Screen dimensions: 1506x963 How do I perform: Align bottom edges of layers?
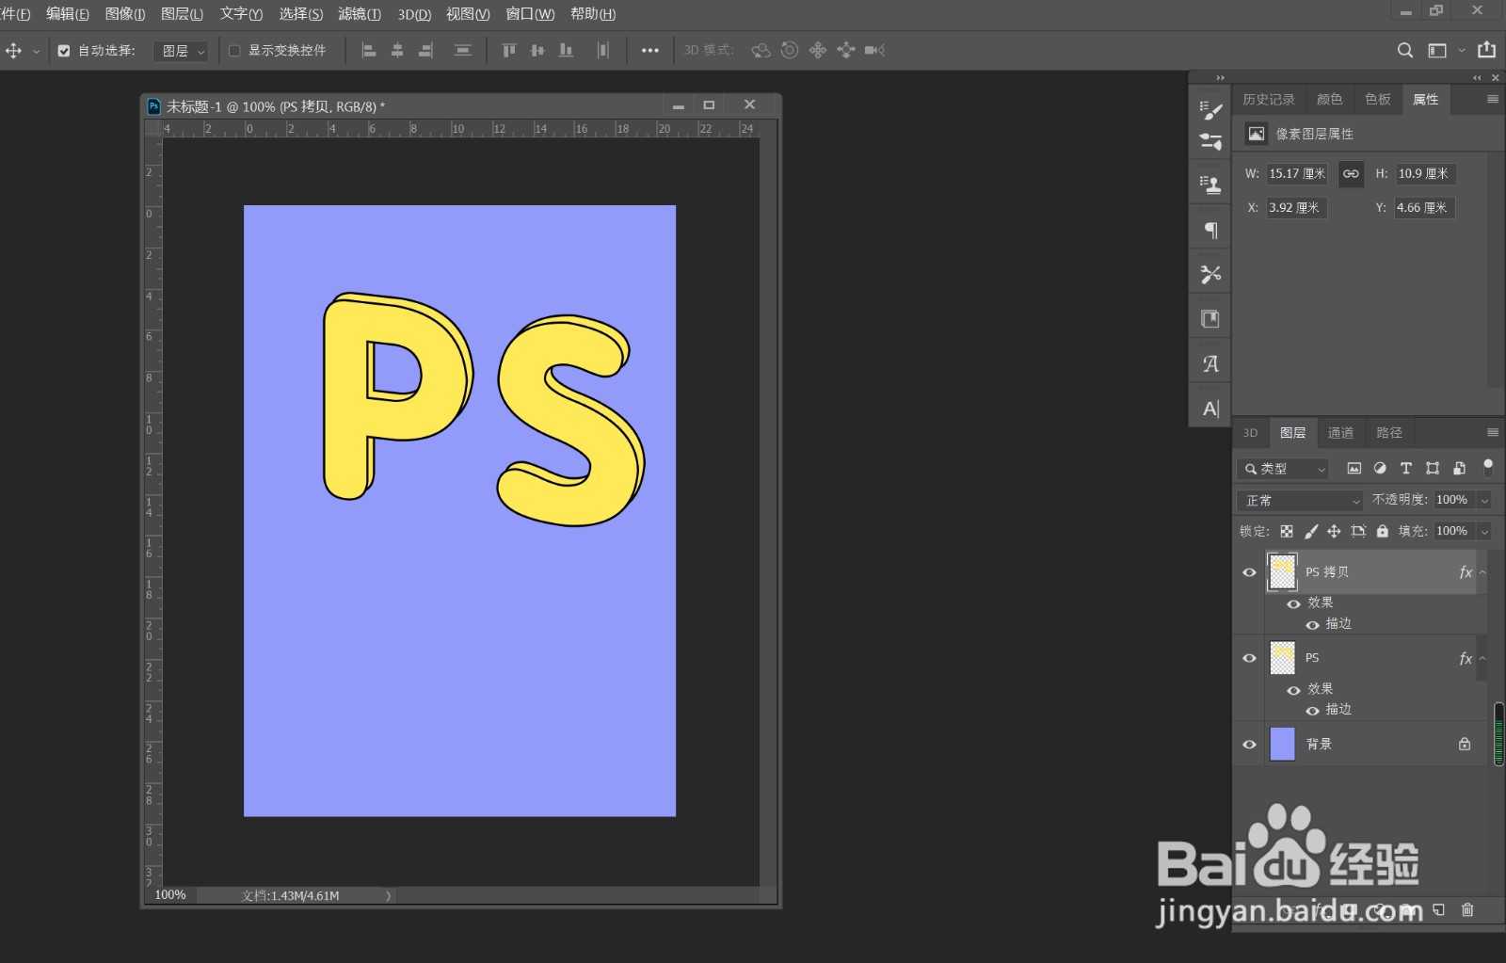pyautogui.click(x=566, y=51)
